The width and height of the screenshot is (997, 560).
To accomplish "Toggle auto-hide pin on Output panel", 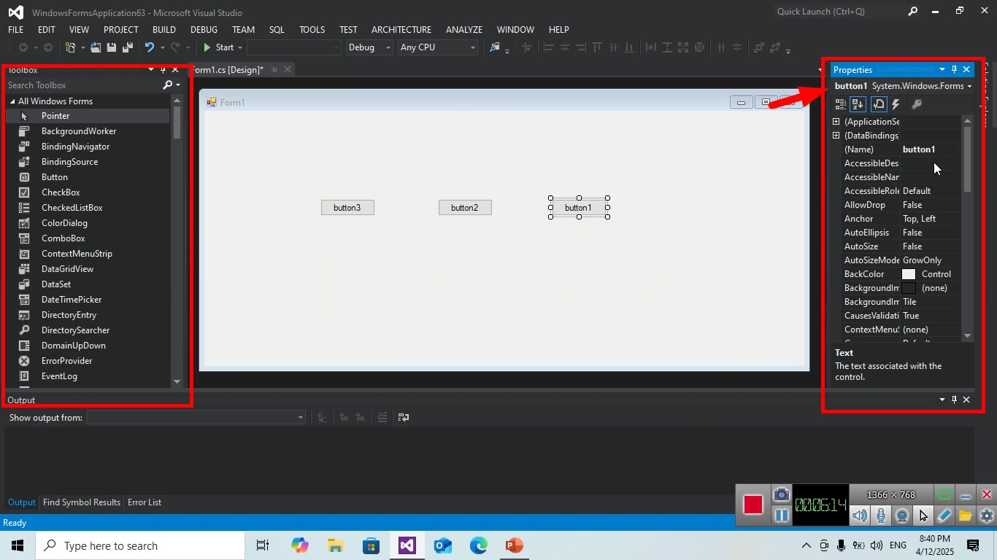I will pos(954,400).
